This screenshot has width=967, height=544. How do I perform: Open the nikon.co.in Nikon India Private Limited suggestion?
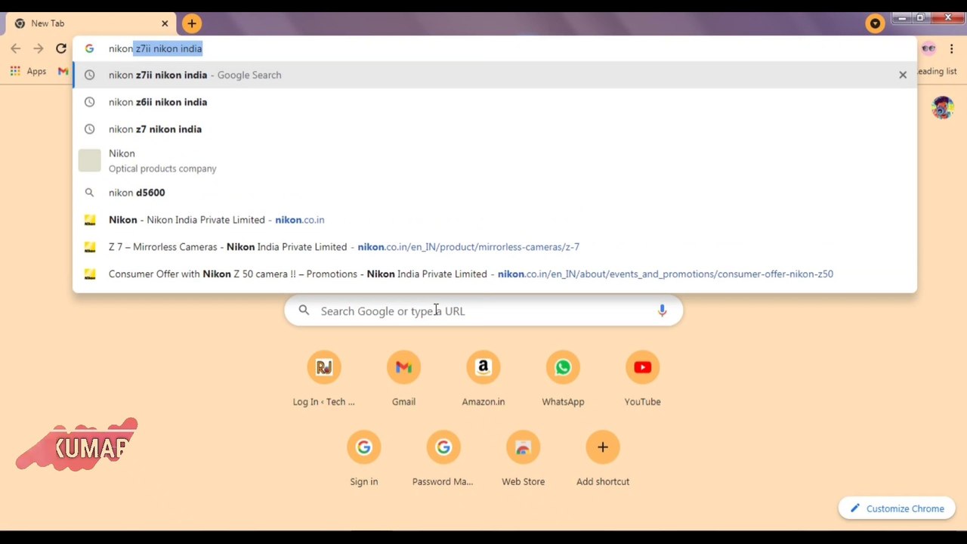[495, 220]
